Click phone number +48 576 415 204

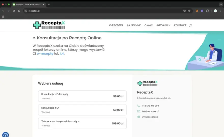(150, 106)
